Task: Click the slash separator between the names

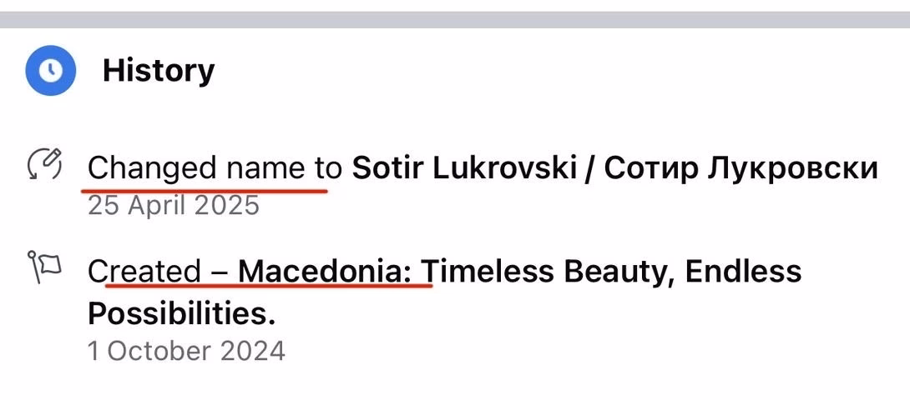Action: click(589, 168)
